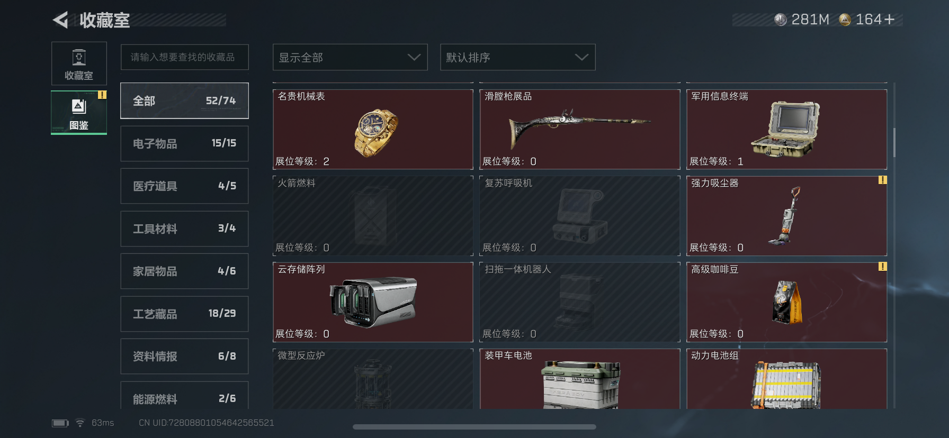Click the collection search input field

pyautogui.click(x=184, y=57)
